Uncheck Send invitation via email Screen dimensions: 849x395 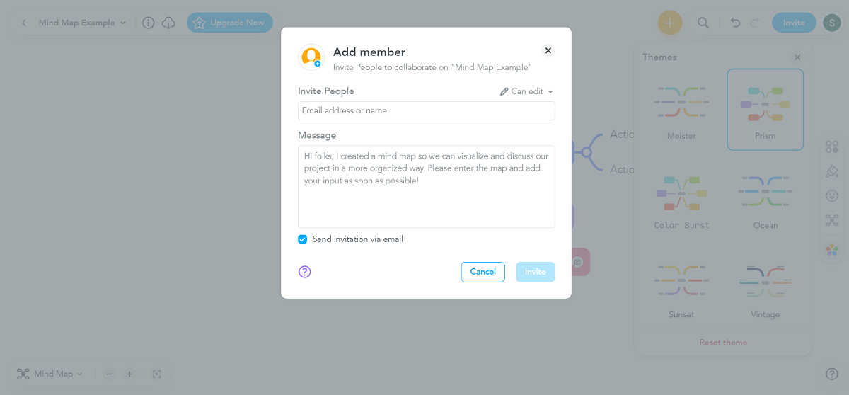(x=303, y=239)
